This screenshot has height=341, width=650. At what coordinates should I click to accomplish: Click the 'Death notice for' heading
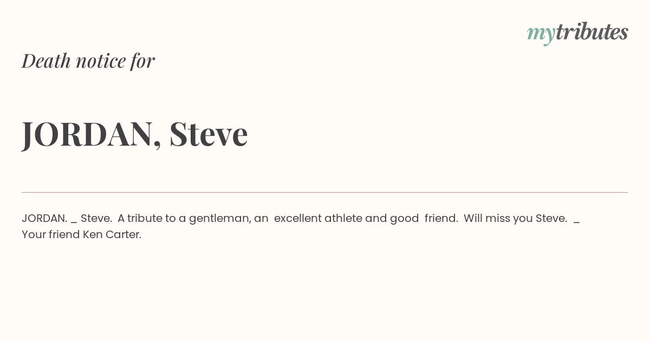tap(88, 61)
